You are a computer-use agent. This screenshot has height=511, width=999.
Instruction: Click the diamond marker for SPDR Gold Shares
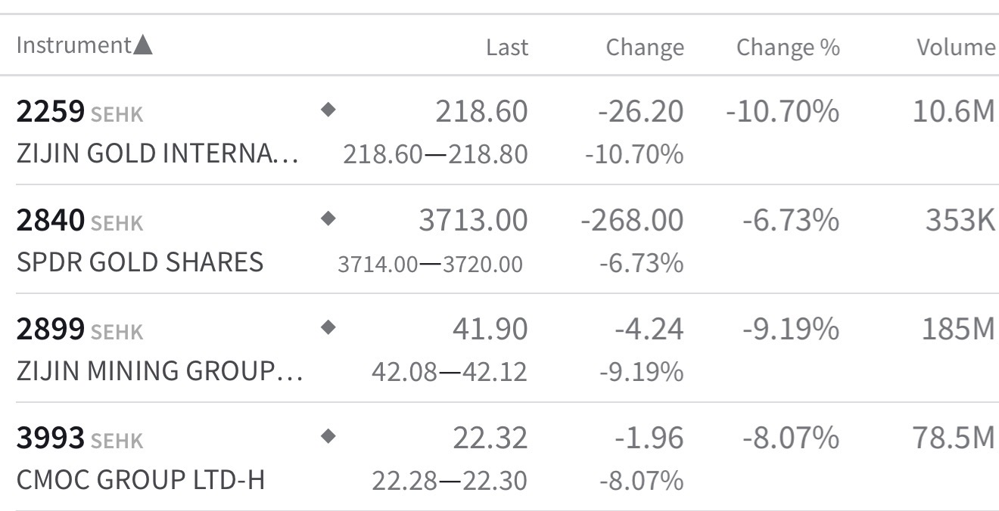(328, 219)
